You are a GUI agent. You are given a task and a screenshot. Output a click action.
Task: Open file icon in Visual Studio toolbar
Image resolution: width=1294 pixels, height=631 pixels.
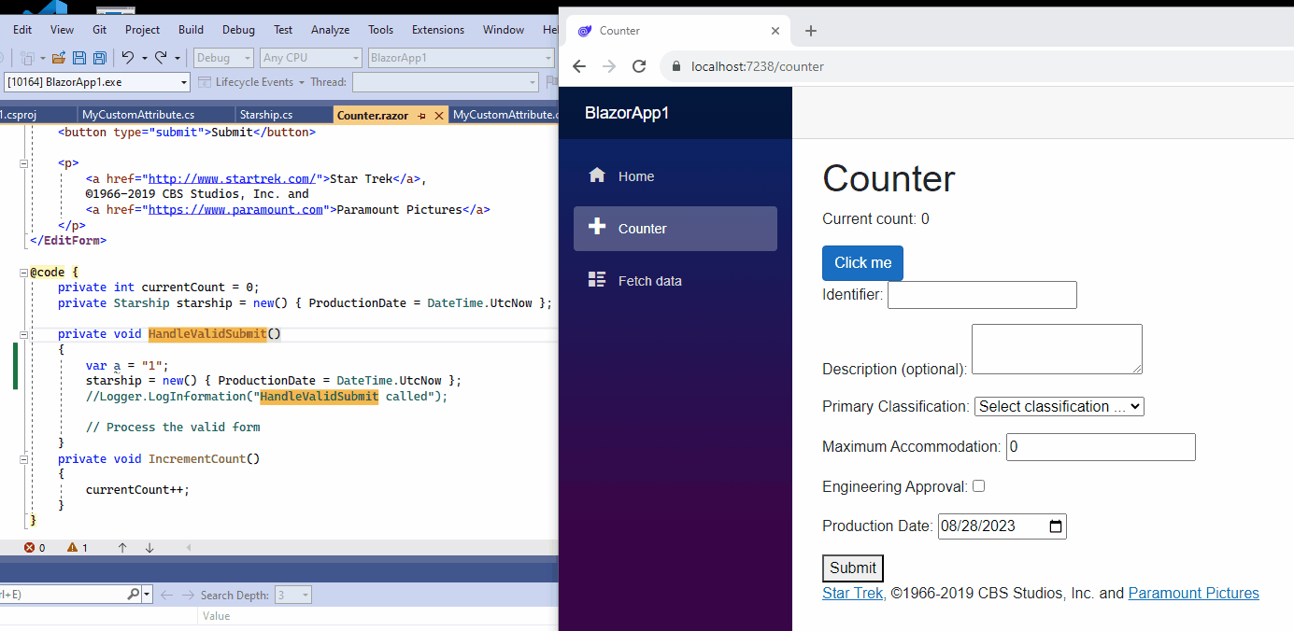[x=59, y=58]
